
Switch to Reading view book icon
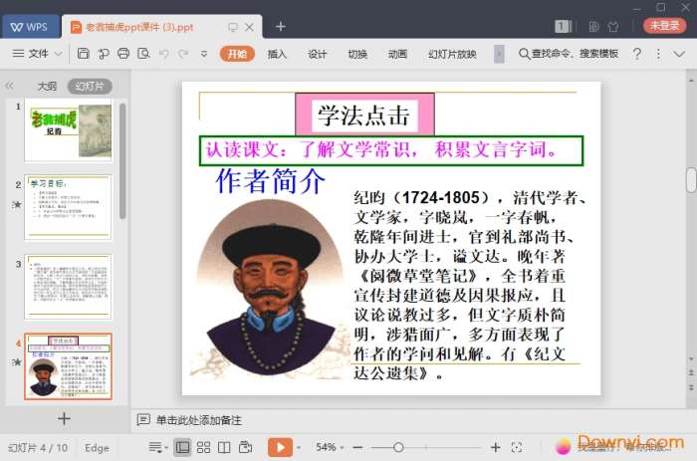coord(224,447)
